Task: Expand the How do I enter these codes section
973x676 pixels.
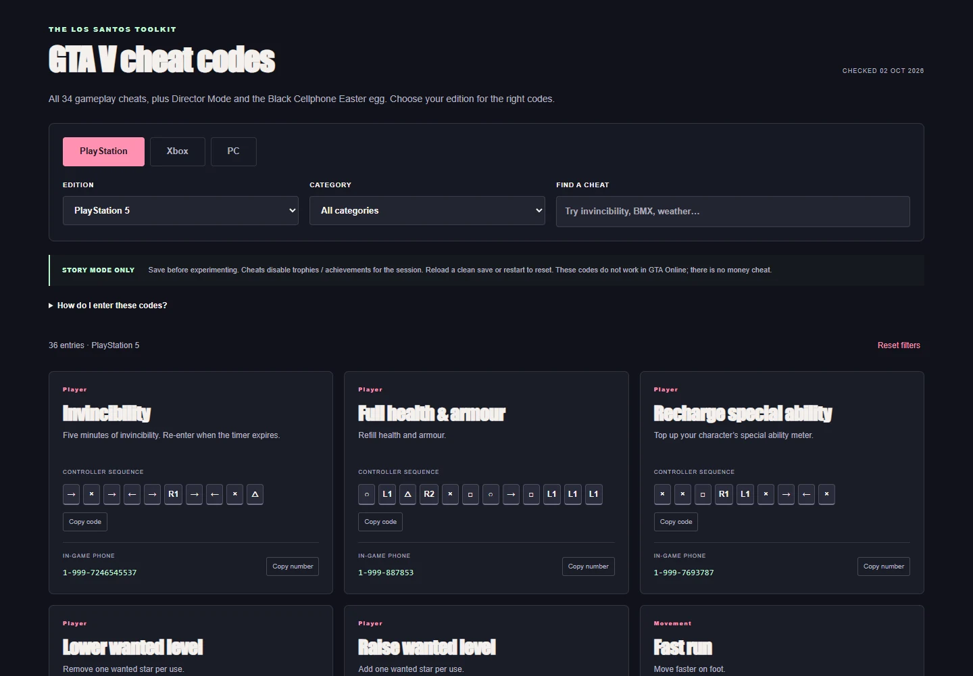Action: point(108,306)
